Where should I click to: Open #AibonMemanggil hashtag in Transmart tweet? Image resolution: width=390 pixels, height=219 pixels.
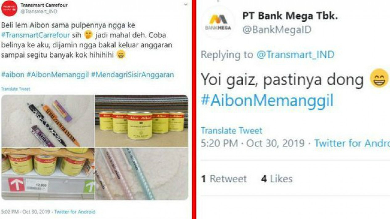58,75
